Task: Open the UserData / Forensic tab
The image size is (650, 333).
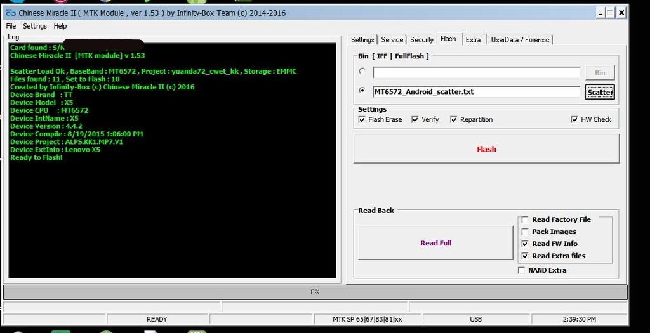Action: pos(520,40)
